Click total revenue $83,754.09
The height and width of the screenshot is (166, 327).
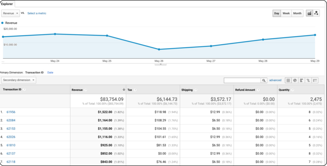click(x=112, y=99)
